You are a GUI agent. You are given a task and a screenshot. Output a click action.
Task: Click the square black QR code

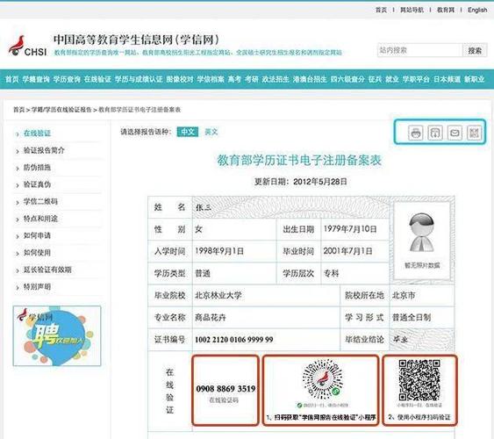tap(419, 380)
